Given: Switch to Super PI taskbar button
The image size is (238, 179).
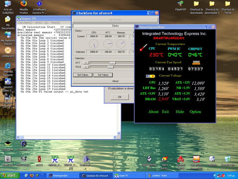Looking at the screenshot, I should click(129, 176).
